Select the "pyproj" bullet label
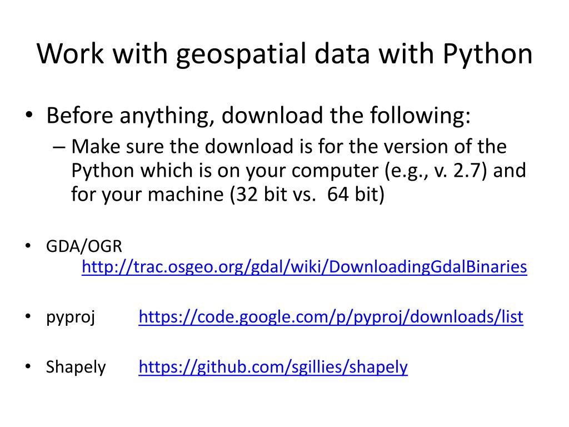 (71, 317)
